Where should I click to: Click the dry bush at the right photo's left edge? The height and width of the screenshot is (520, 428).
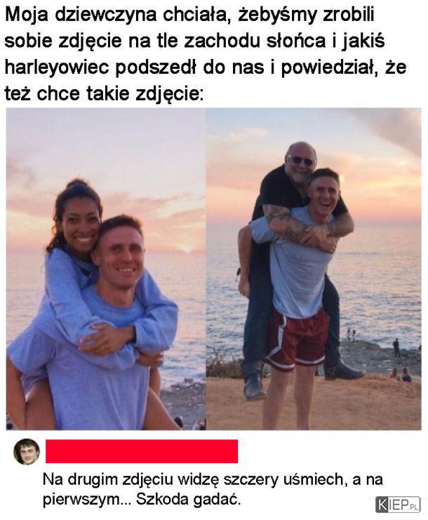(x=220, y=366)
